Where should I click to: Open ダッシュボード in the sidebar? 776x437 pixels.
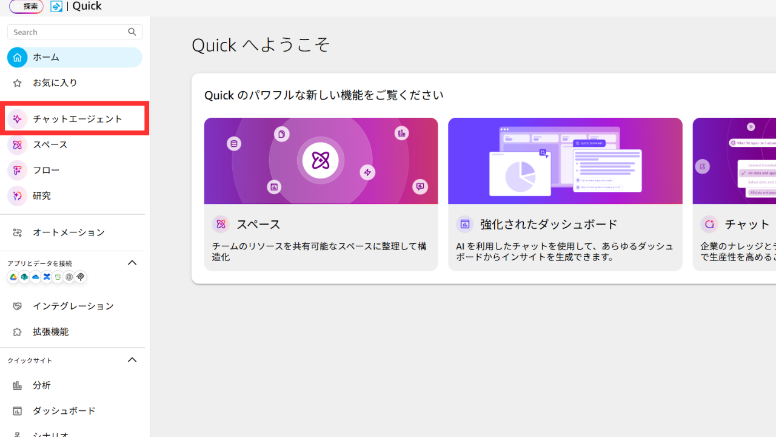pyautogui.click(x=64, y=411)
